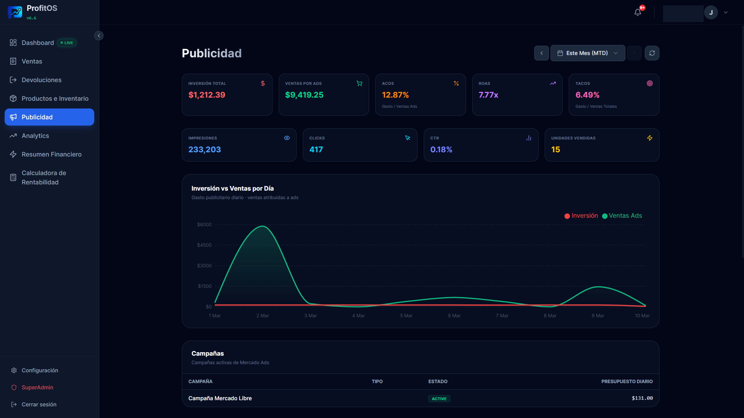The height and width of the screenshot is (418, 744).
Task: Collapse the sidebar with chevron button
Action: tap(99, 36)
